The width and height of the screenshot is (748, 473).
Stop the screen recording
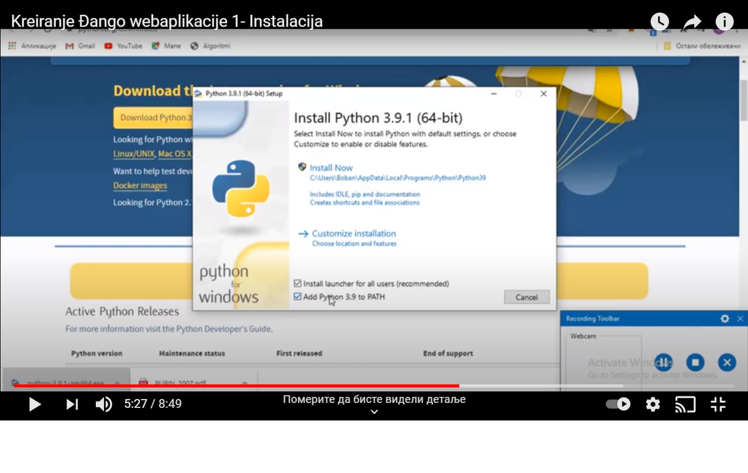point(695,362)
